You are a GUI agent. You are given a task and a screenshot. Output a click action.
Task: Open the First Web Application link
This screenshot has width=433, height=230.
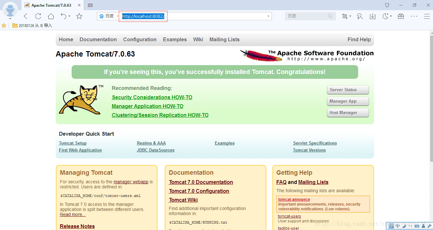[80, 150]
